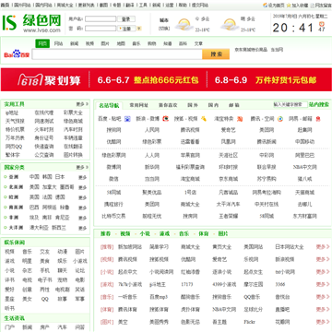
Task: Expand 更多 for the 亚洲 row
Action: [82, 177]
